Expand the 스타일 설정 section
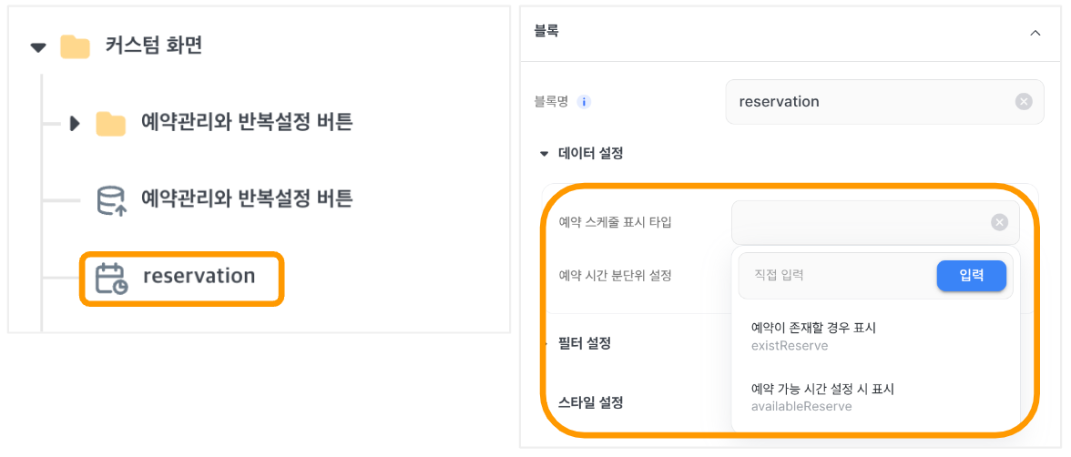The height and width of the screenshot is (457, 1071). [592, 402]
